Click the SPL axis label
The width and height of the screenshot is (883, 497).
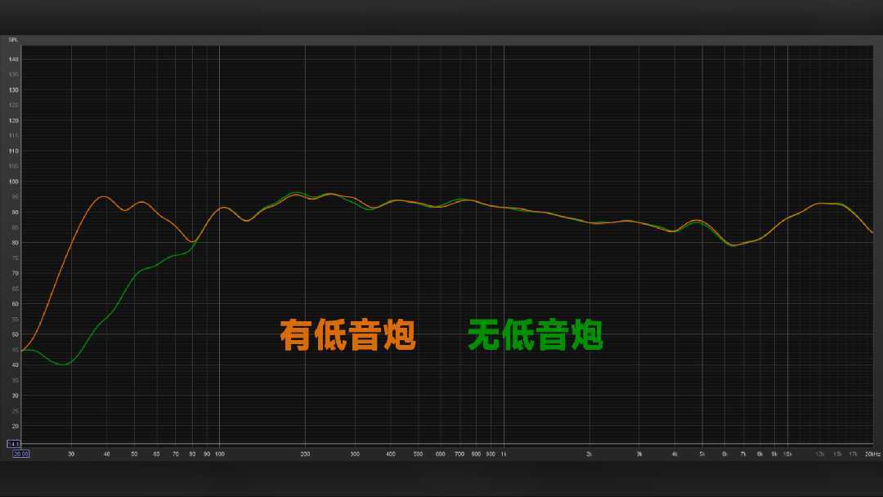tap(13, 39)
